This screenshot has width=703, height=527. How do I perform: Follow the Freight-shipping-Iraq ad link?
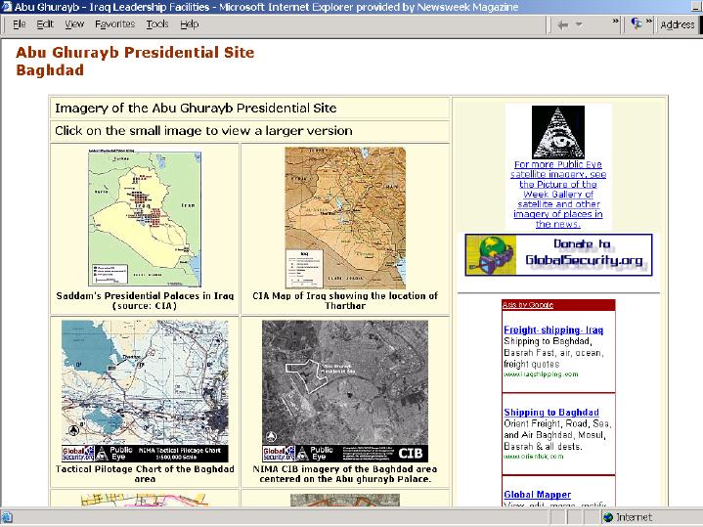[553, 330]
